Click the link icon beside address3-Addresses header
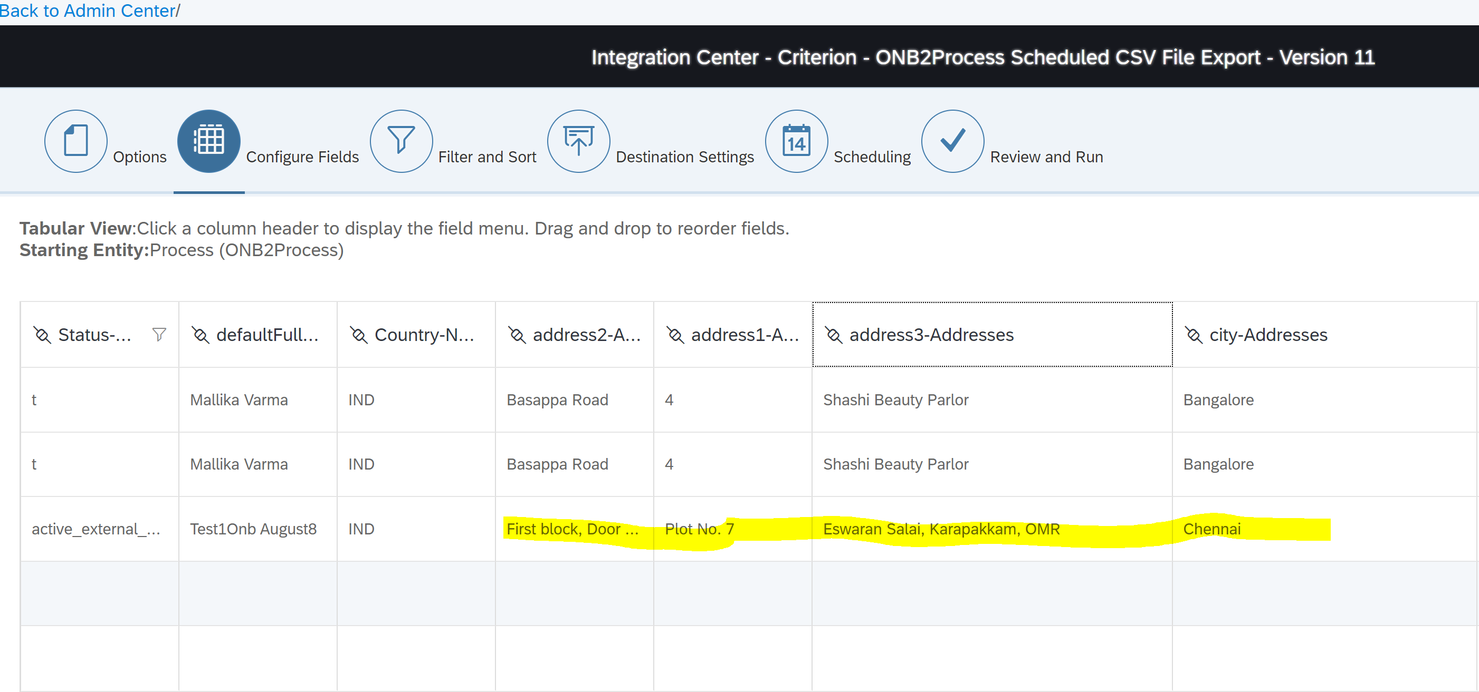Screen dimensions: 1479x692 coord(834,335)
